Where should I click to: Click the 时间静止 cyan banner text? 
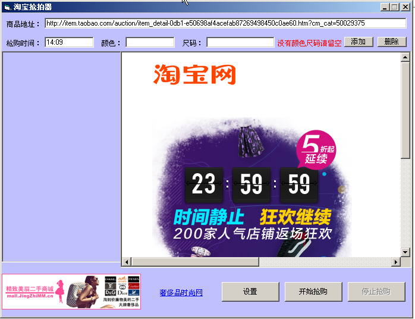pyautogui.click(x=209, y=217)
